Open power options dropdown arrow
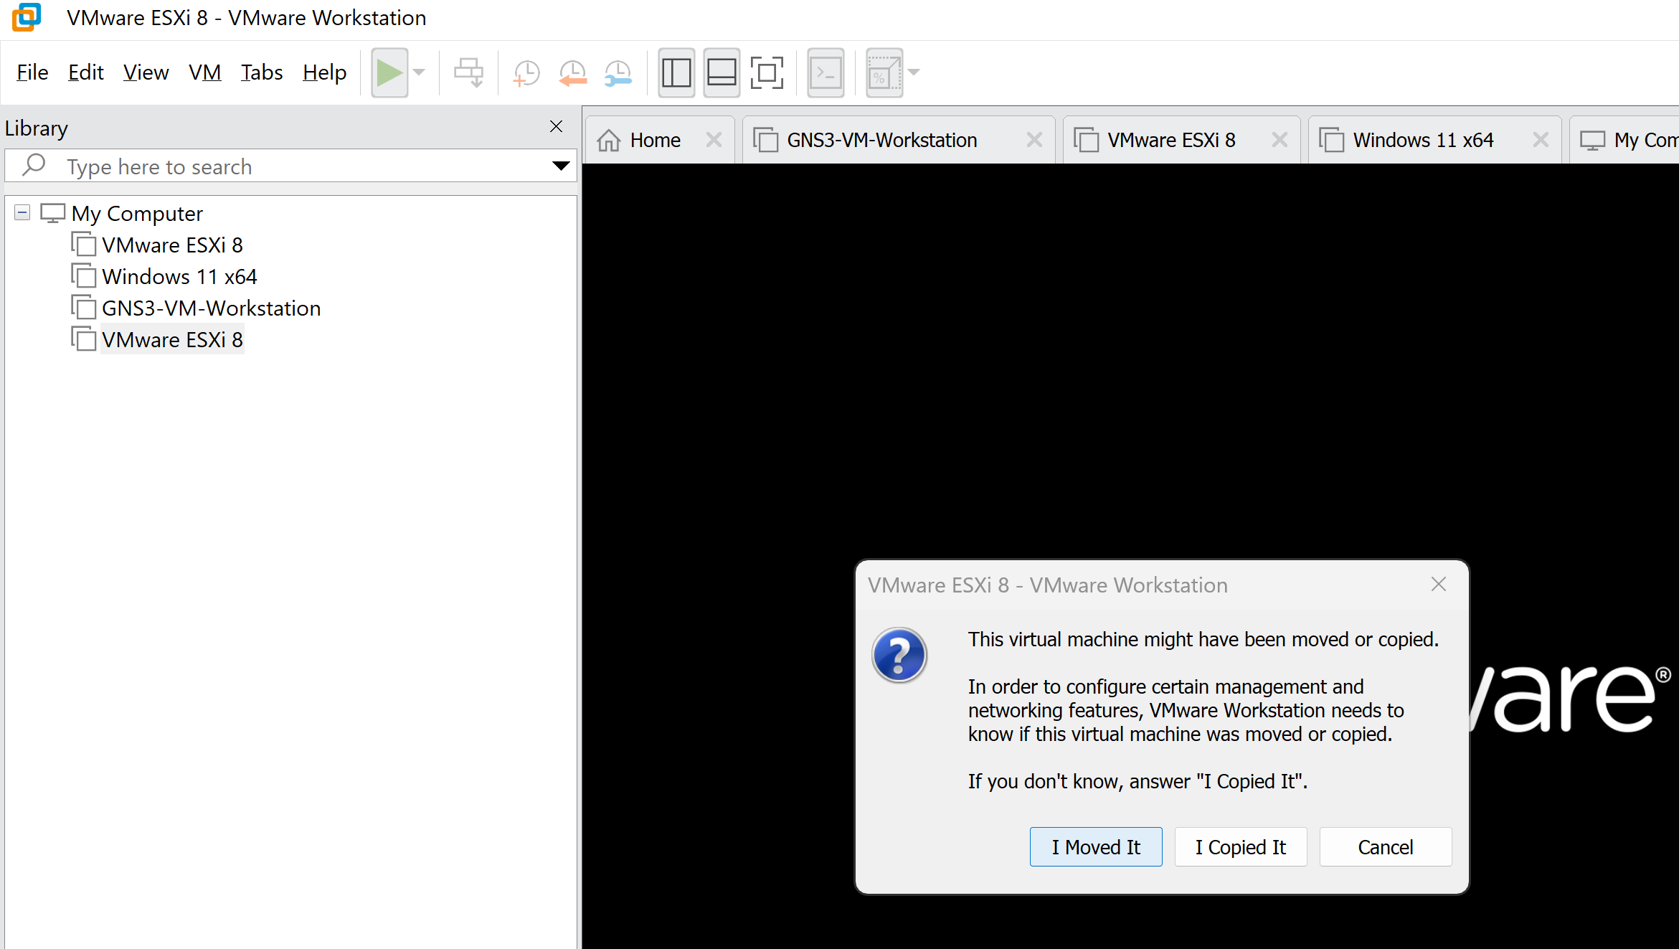Screen dimensions: 1679x949 click(420, 72)
